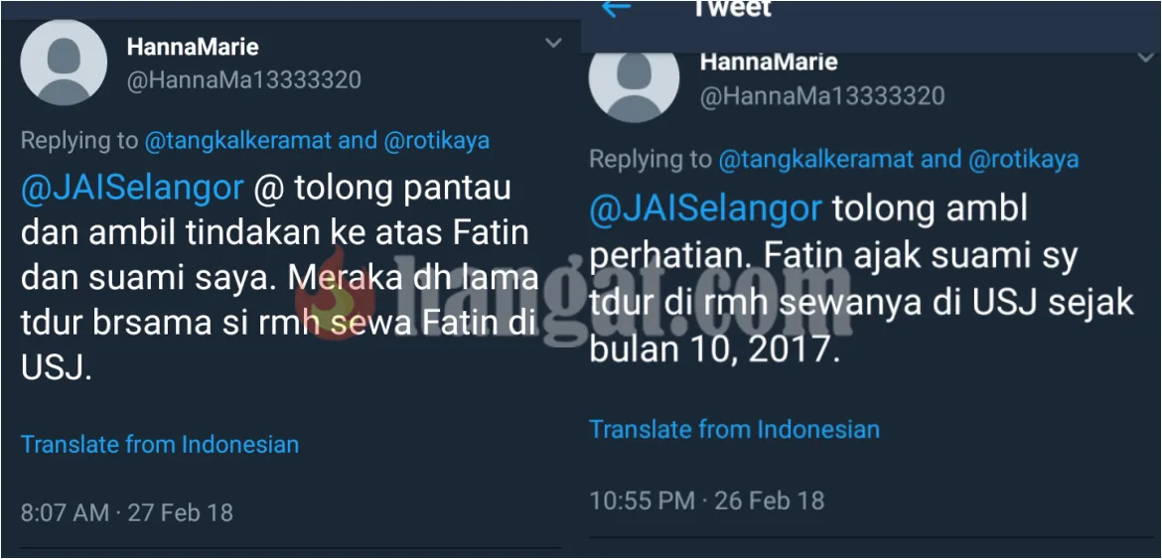Open @rotikaya in the tolong ambl perhatian tweet
The image size is (1162, 559).
point(1023,159)
